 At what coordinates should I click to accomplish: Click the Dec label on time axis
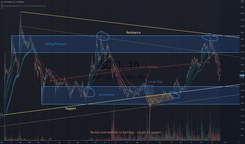(x=225, y=142)
